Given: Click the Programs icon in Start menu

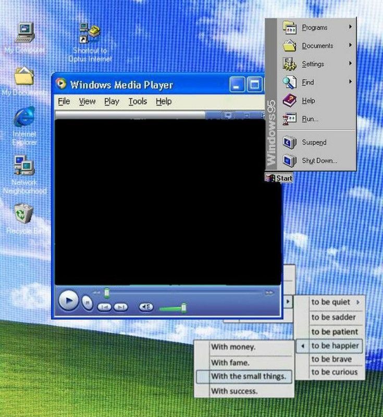Looking at the screenshot, I should tap(290, 27).
